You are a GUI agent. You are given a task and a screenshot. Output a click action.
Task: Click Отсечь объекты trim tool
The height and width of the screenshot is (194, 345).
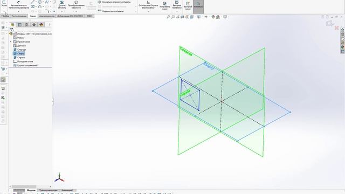click(x=62, y=4)
